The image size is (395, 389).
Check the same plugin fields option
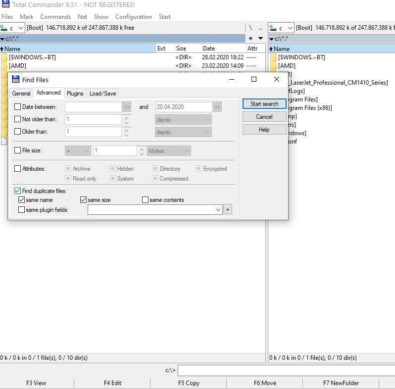(x=21, y=210)
